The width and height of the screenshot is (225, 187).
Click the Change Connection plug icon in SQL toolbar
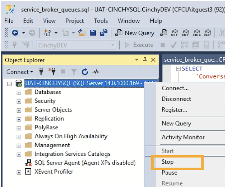(x=26, y=45)
